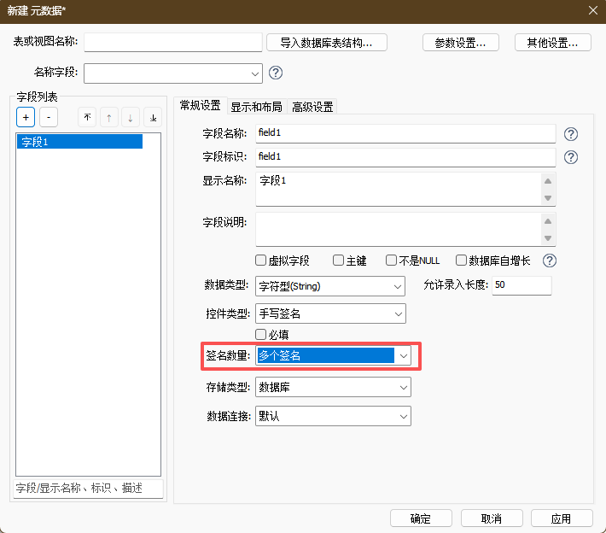Move selected field down one position
This screenshot has width=606, height=533.
click(130, 117)
